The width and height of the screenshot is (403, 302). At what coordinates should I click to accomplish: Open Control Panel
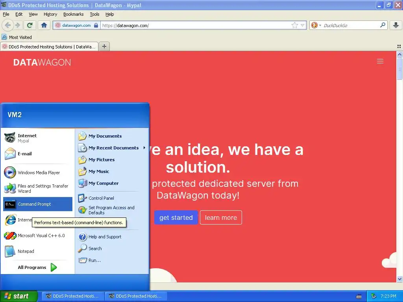click(x=112, y=198)
